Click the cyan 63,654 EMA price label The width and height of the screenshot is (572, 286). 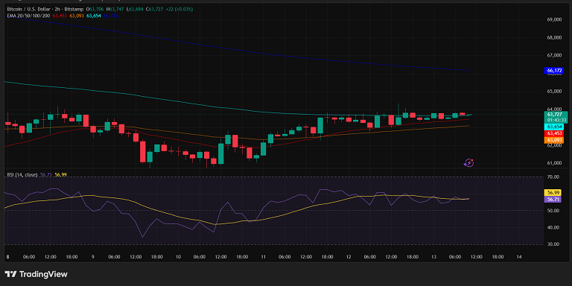click(x=554, y=127)
